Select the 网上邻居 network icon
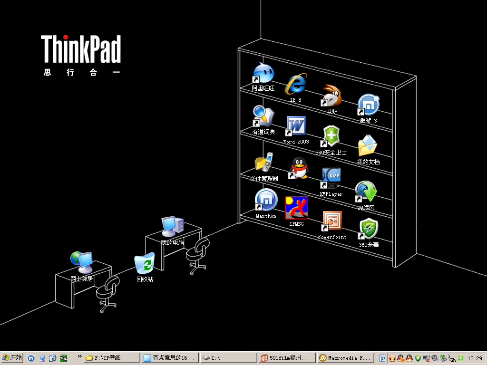Screen dimensions: 487x365 tap(82, 266)
